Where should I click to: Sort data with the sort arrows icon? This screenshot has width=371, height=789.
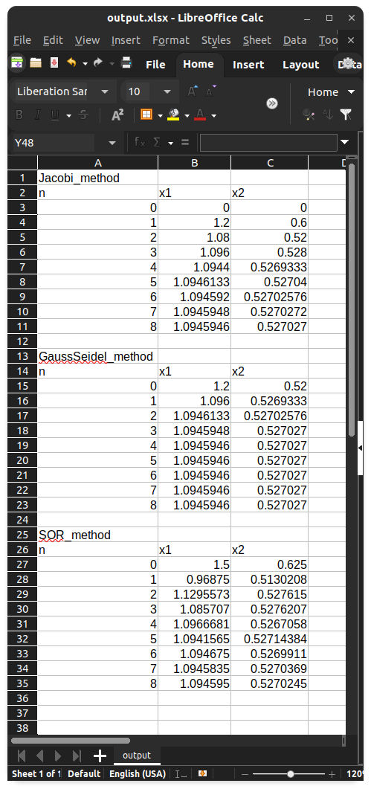click(x=328, y=115)
